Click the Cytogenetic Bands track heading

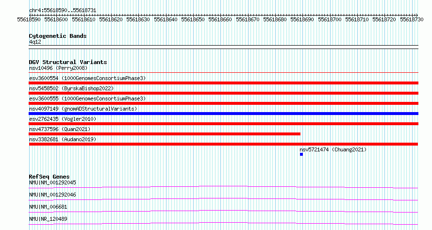point(58,36)
